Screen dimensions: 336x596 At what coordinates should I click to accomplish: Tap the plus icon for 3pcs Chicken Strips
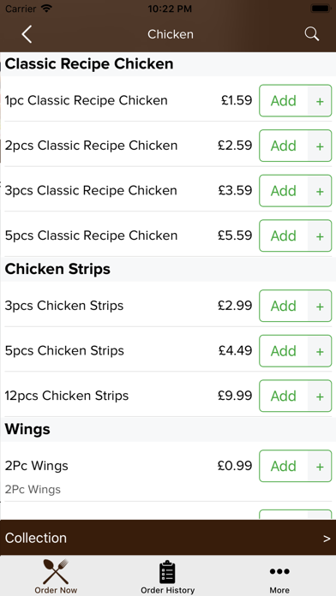click(x=320, y=306)
